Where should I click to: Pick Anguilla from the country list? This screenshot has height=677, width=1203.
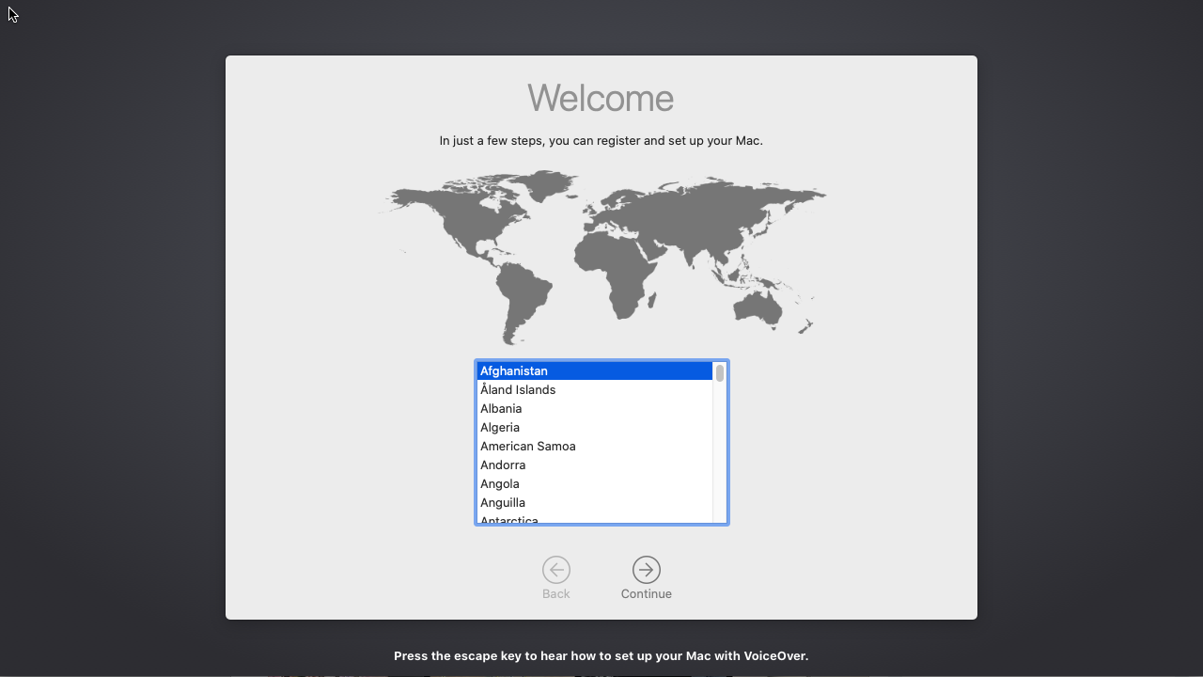503,503
